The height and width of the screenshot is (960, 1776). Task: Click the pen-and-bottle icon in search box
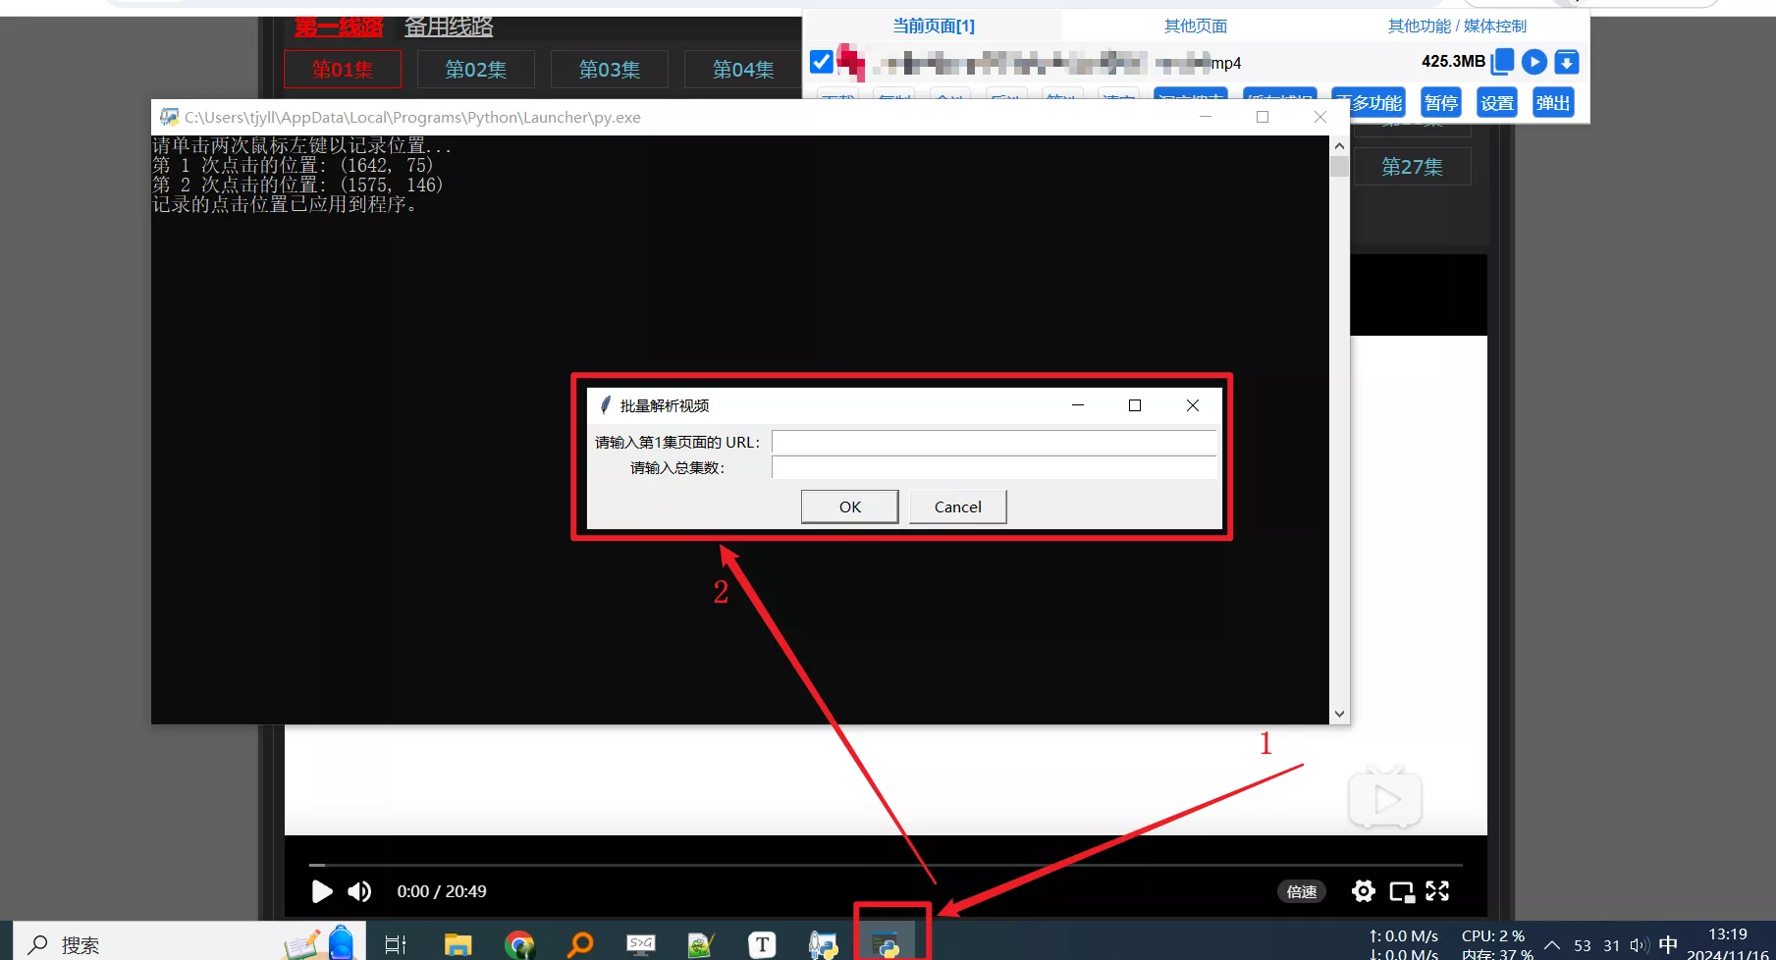pos(319,942)
